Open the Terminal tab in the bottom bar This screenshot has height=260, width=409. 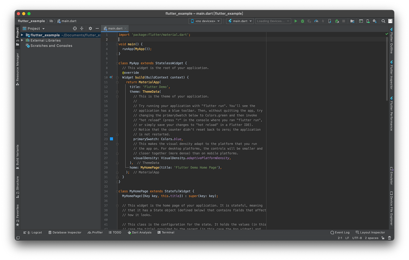click(x=166, y=233)
